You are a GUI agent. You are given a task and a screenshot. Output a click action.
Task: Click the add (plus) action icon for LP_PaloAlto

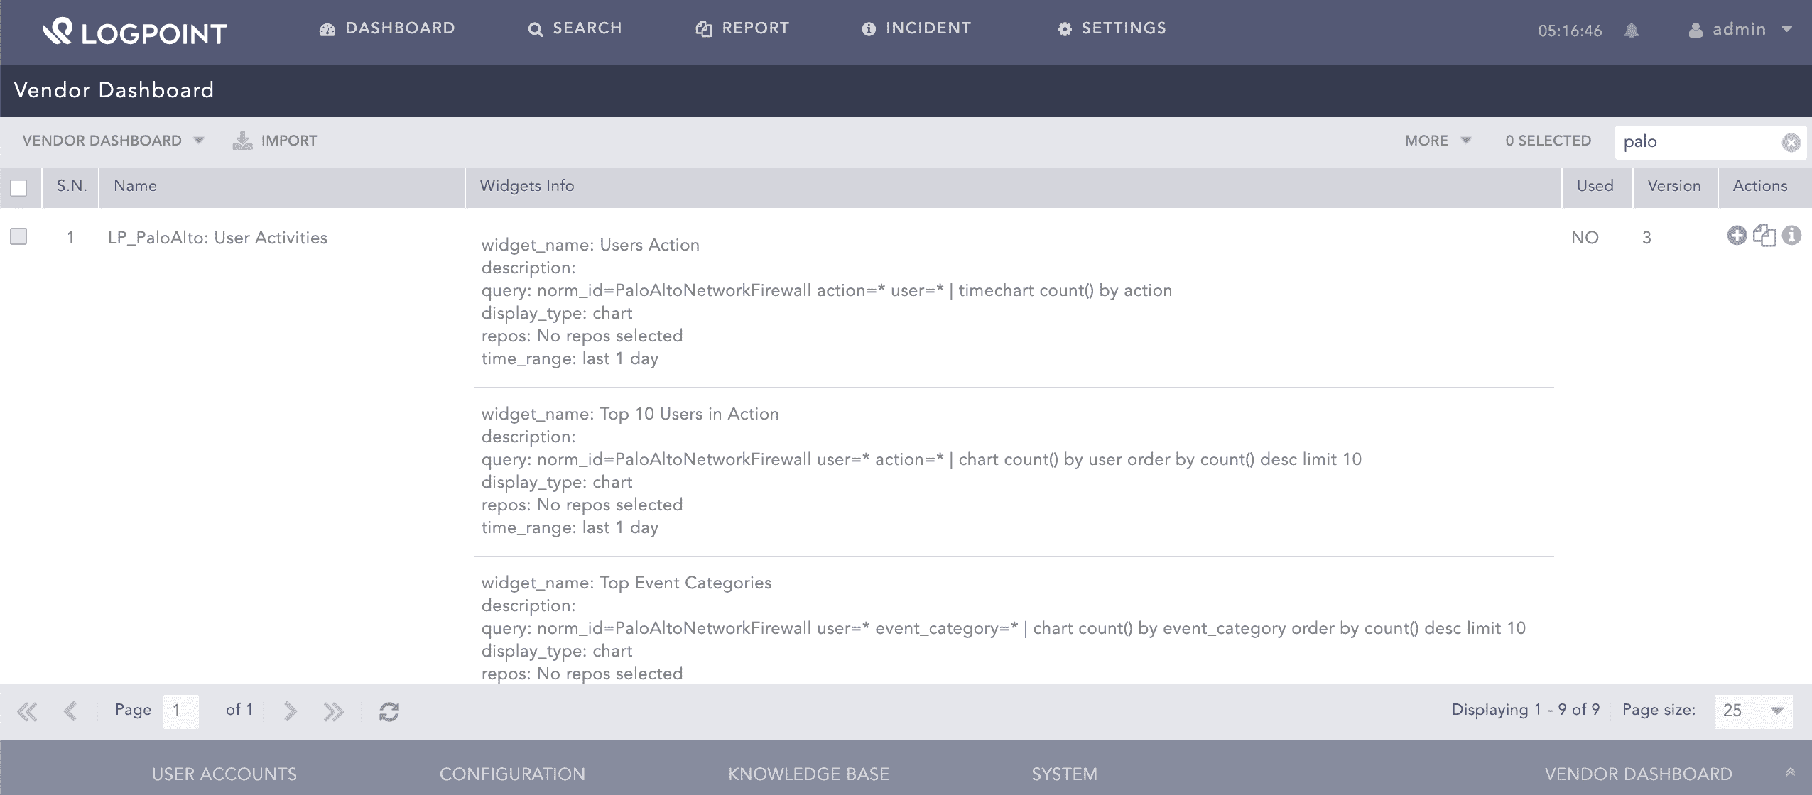tap(1737, 236)
